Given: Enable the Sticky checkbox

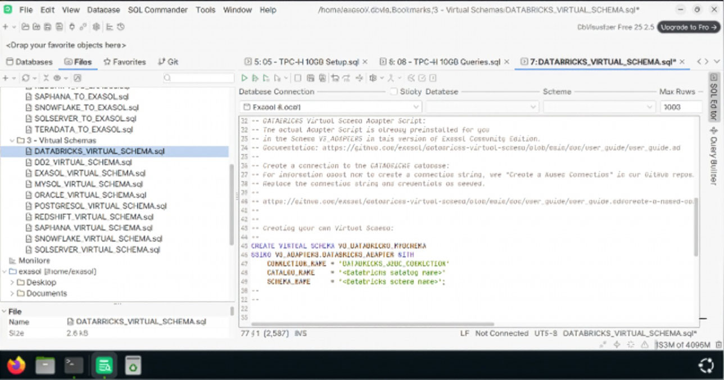Looking at the screenshot, I should click(393, 92).
